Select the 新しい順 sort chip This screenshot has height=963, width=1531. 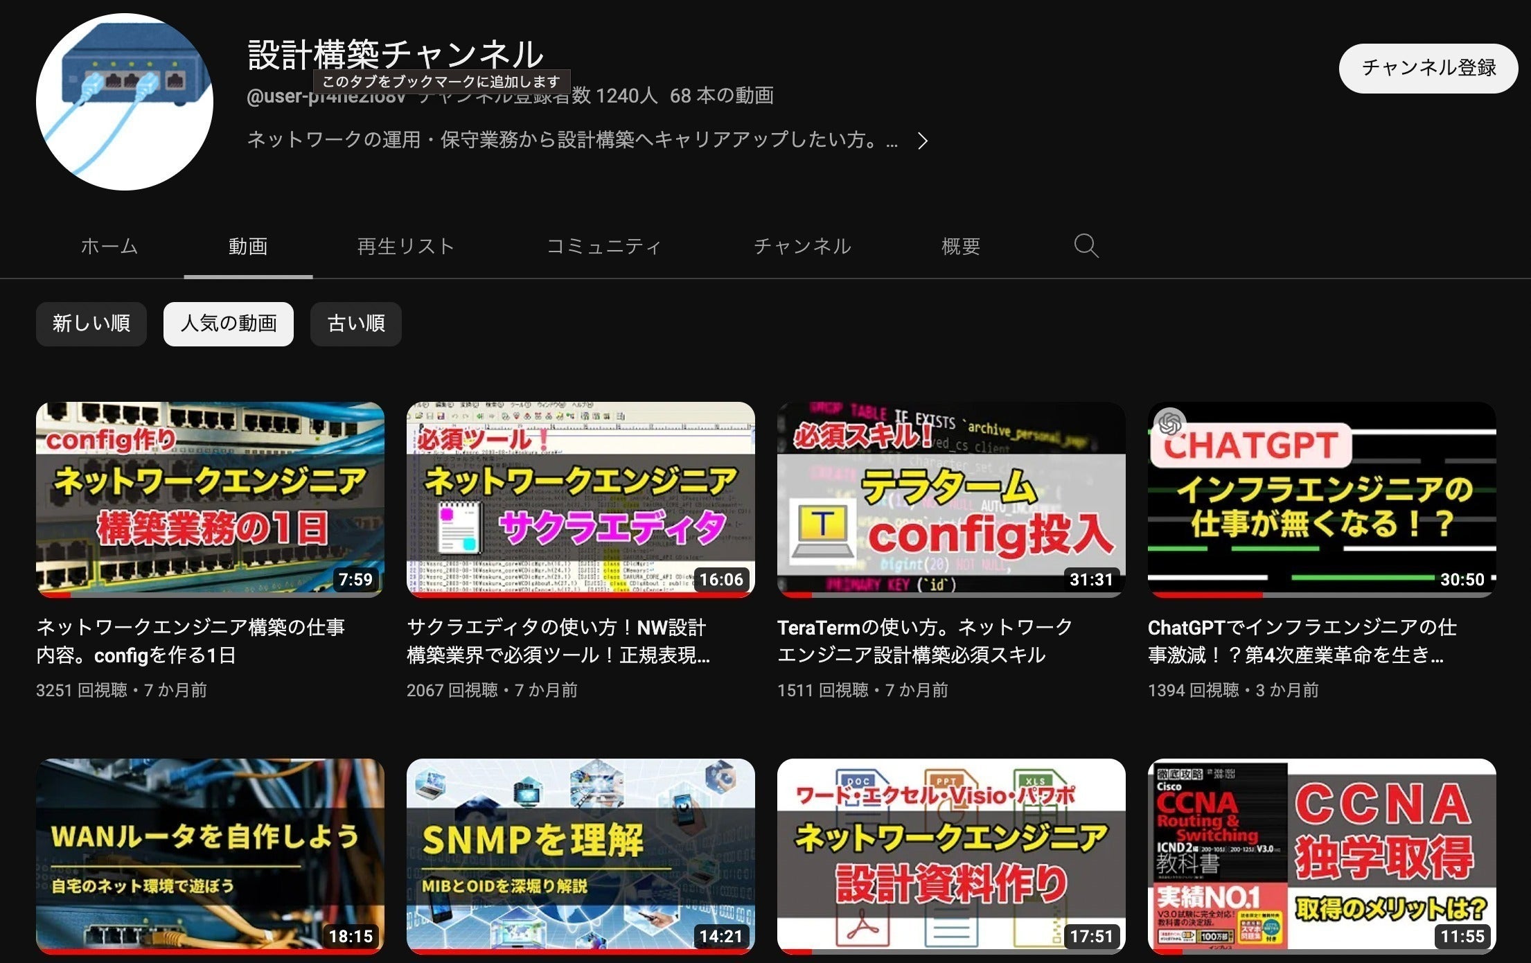click(x=91, y=324)
